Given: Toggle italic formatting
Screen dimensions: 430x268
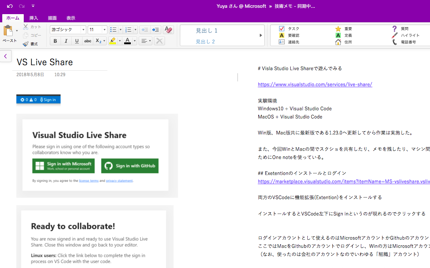Looking at the screenshot, I should pos(66,41).
